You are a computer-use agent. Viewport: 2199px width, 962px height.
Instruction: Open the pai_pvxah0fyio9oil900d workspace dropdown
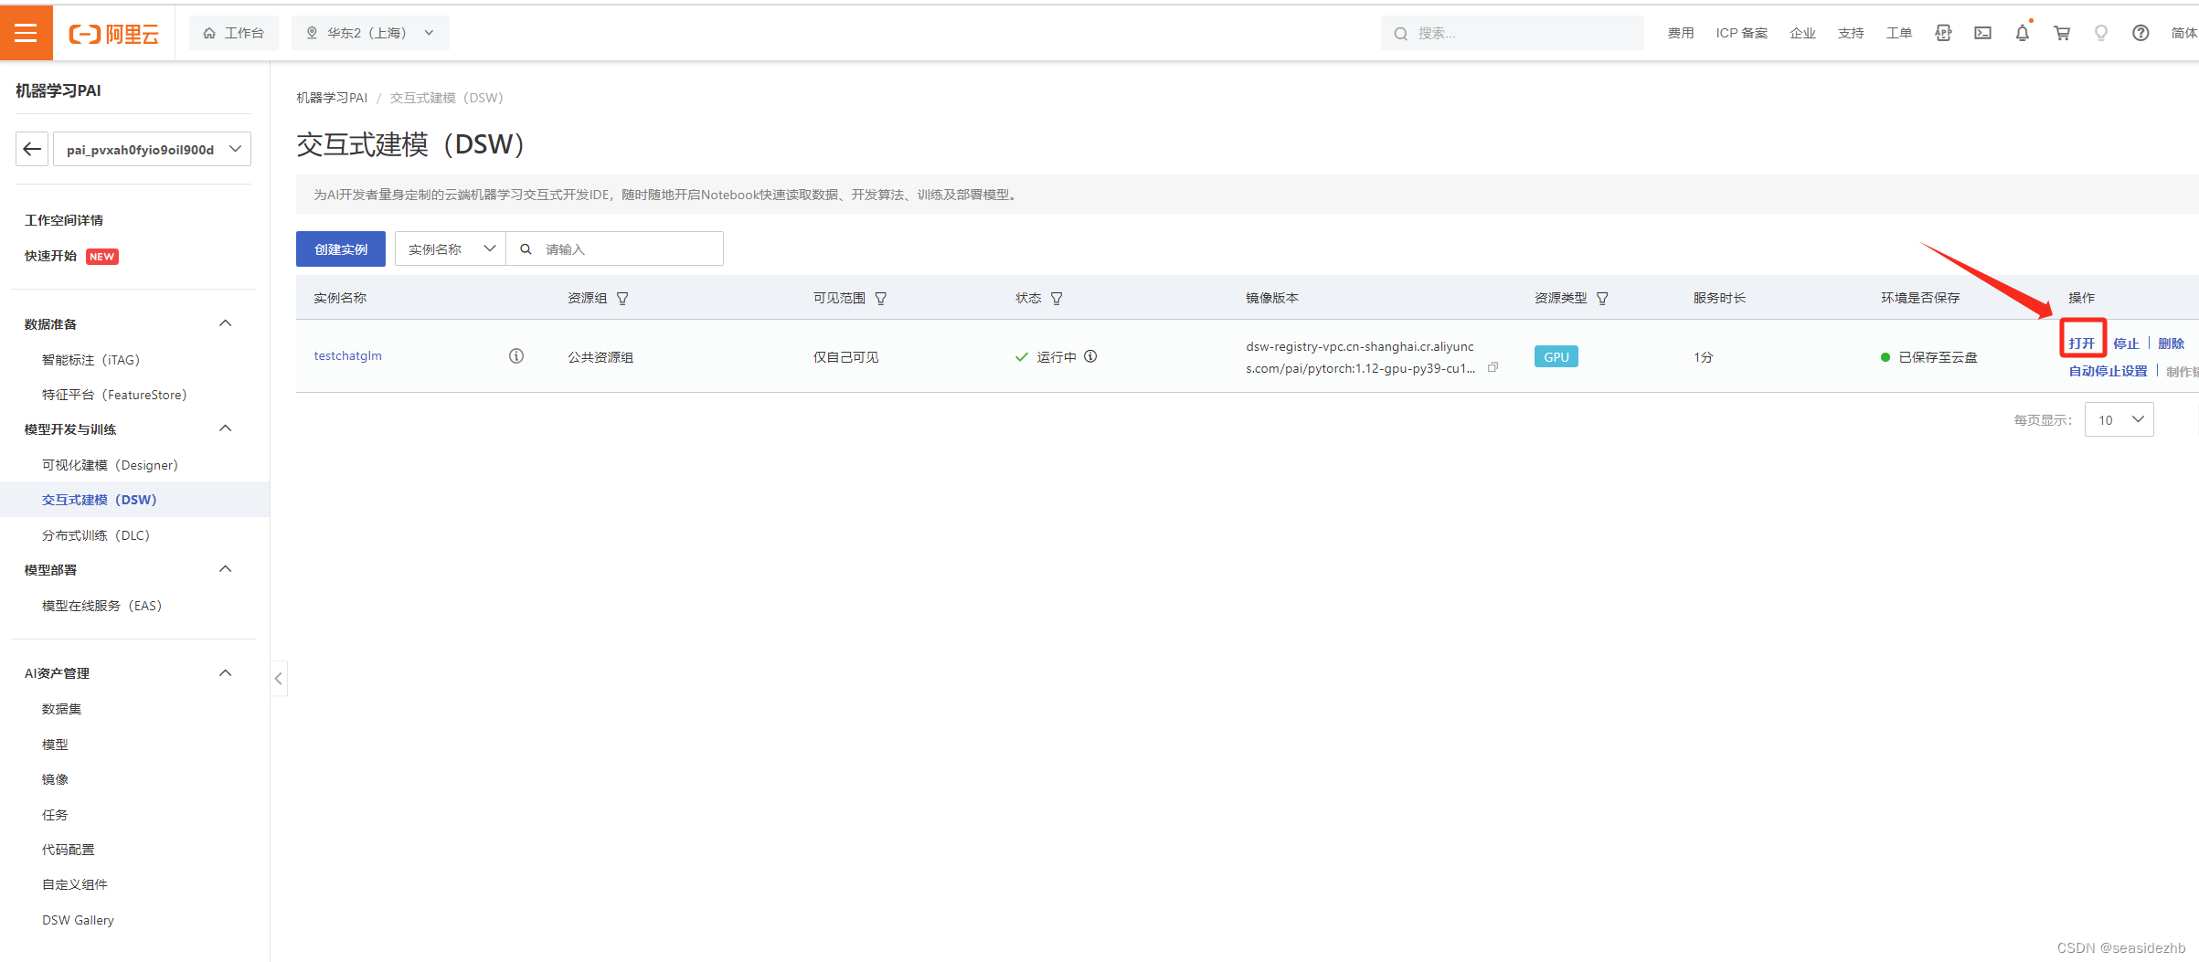pyautogui.click(x=152, y=149)
